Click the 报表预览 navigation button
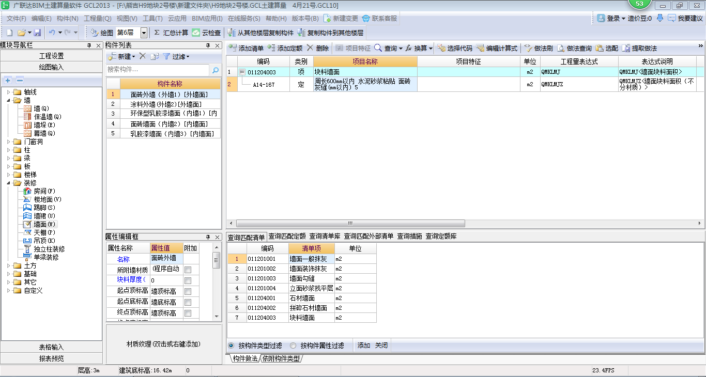The width and height of the screenshot is (706, 377). coord(52,358)
